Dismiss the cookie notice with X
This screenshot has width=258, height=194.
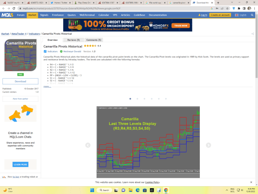pos(251,182)
